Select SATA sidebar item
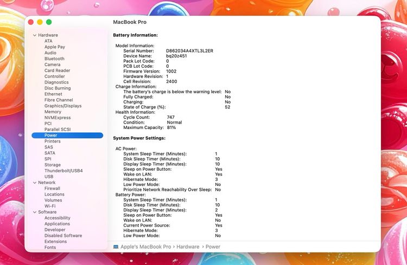407x265 pixels. [x=49, y=153]
